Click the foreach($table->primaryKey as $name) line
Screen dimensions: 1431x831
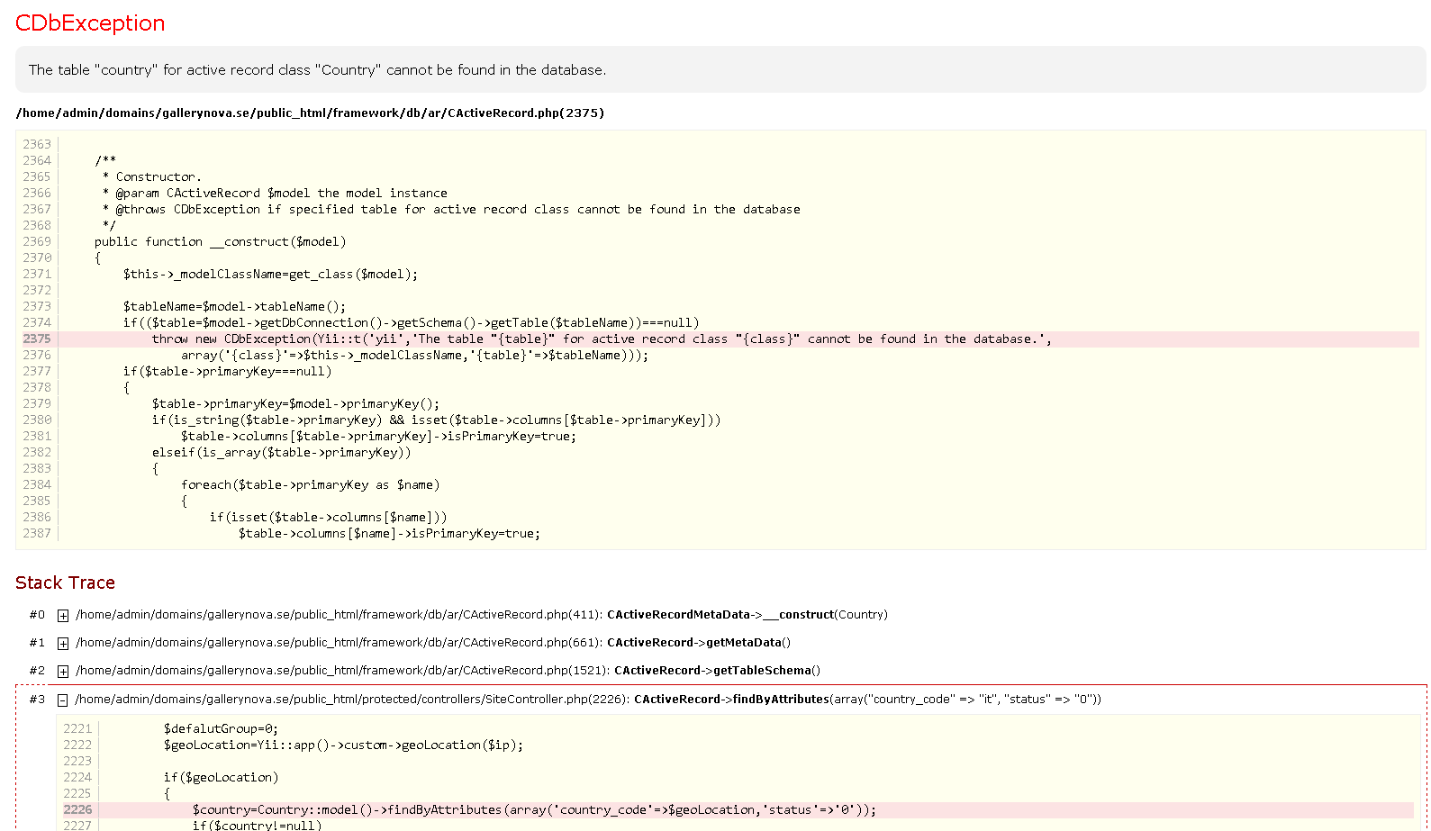pos(310,485)
